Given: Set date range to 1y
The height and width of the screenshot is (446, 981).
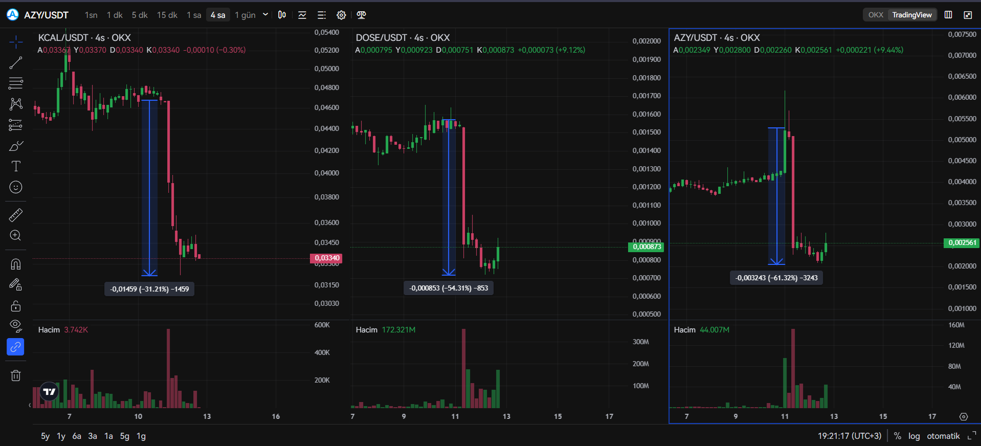Looking at the screenshot, I should [61, 436].
